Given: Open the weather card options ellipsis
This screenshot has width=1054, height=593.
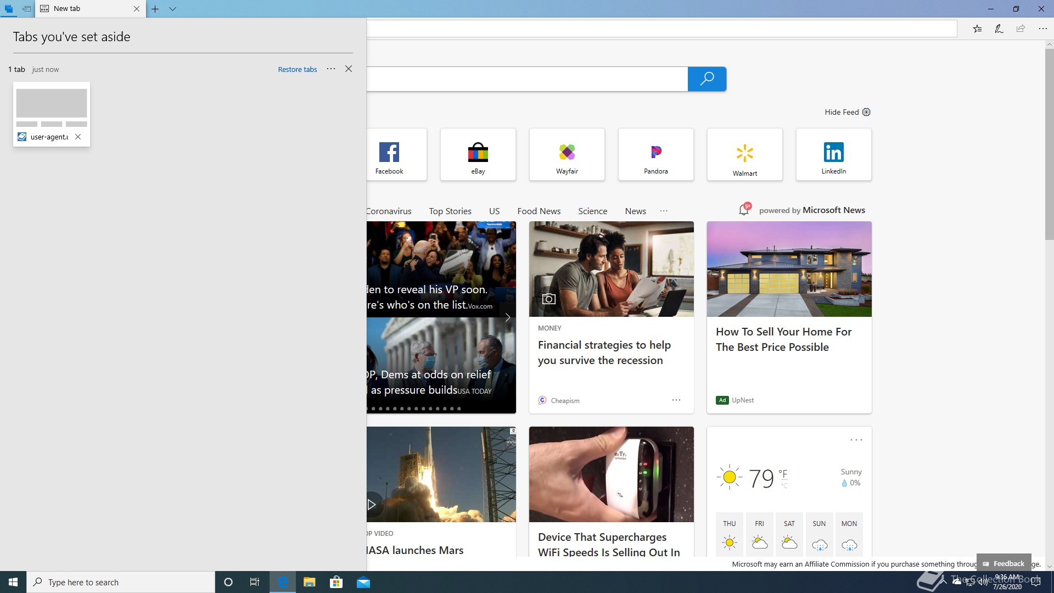Looking at the screenshot, I should tap(856, 440).
